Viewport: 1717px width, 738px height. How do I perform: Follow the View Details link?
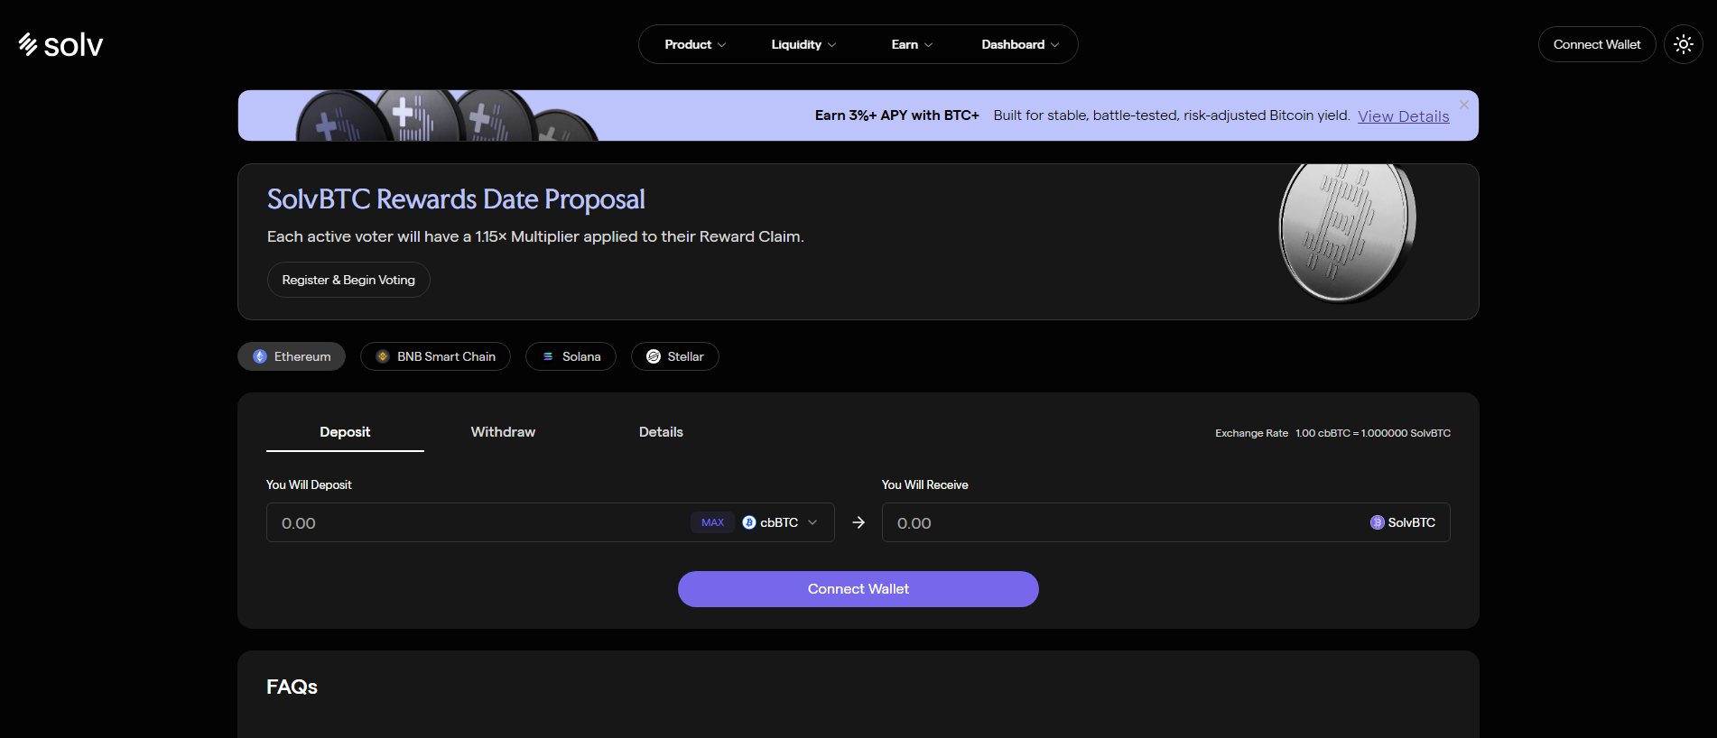(1403, 115)
